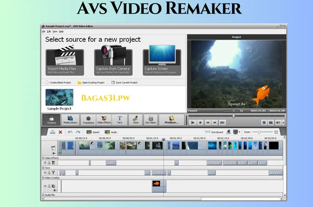Jump to previous frame in preview
The height and width of the screenshot is (207, 313).
[x=208, y=123]
